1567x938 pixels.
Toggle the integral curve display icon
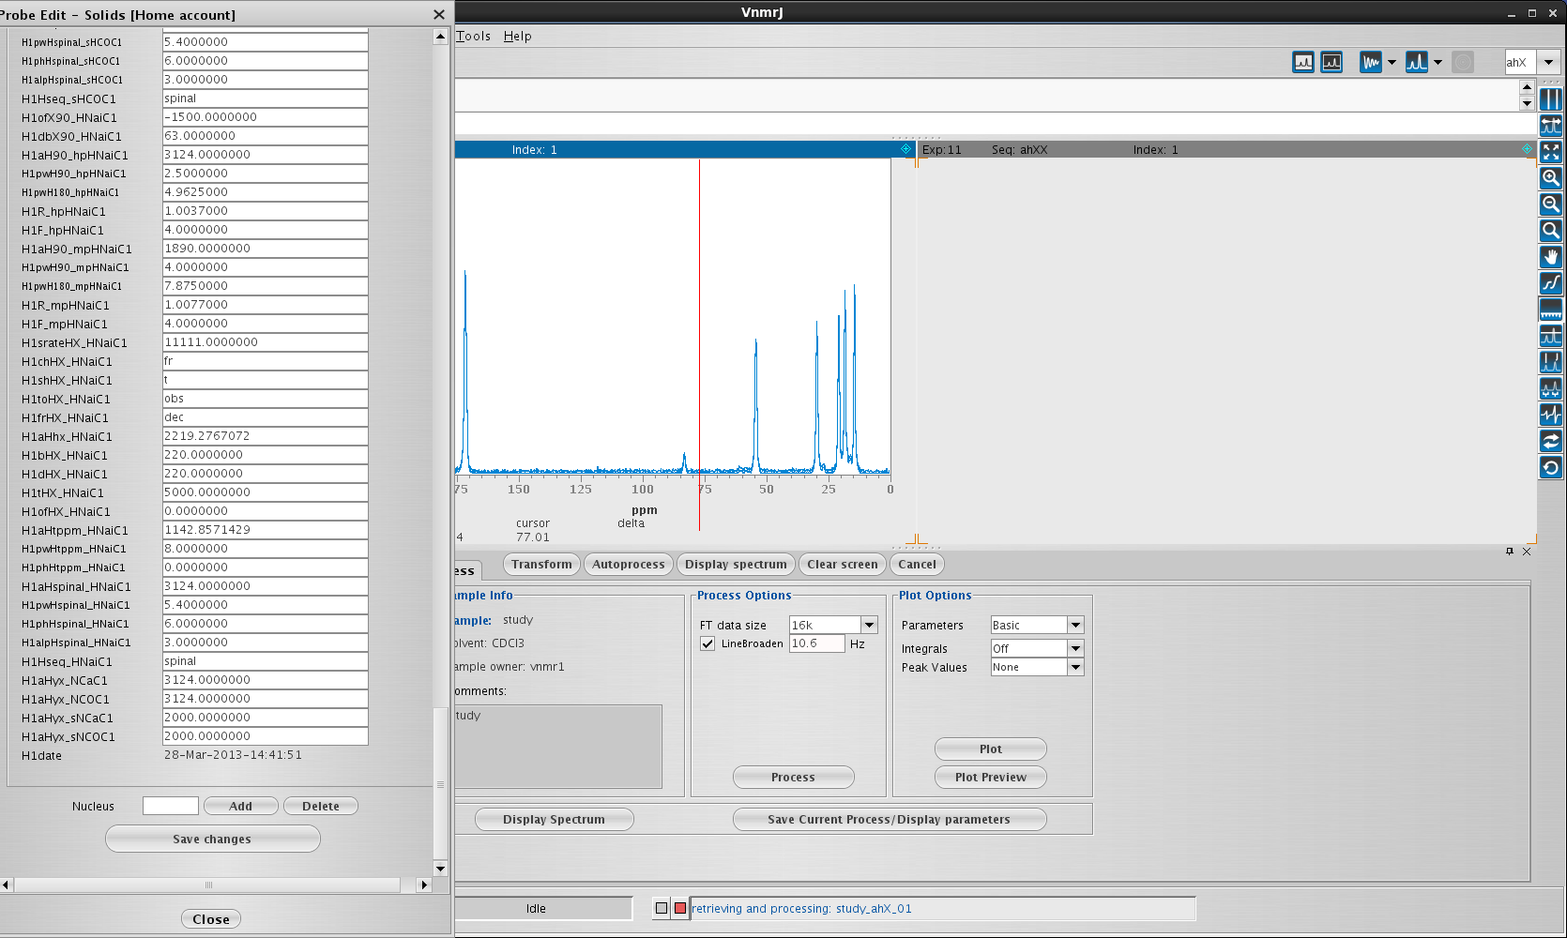(1551, 282)
